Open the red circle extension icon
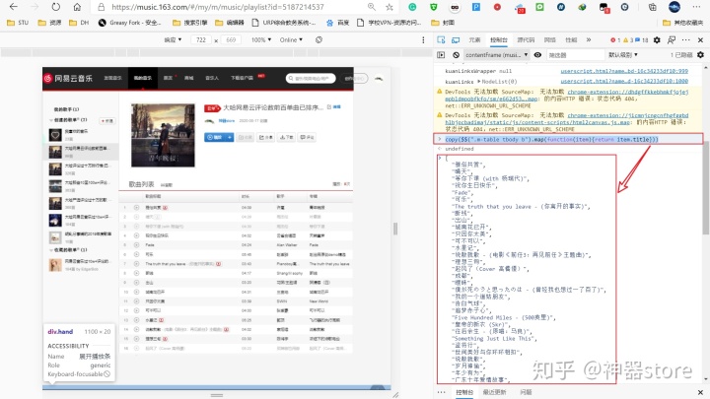This screenshot has height=399, width=710. coord(497,7)
